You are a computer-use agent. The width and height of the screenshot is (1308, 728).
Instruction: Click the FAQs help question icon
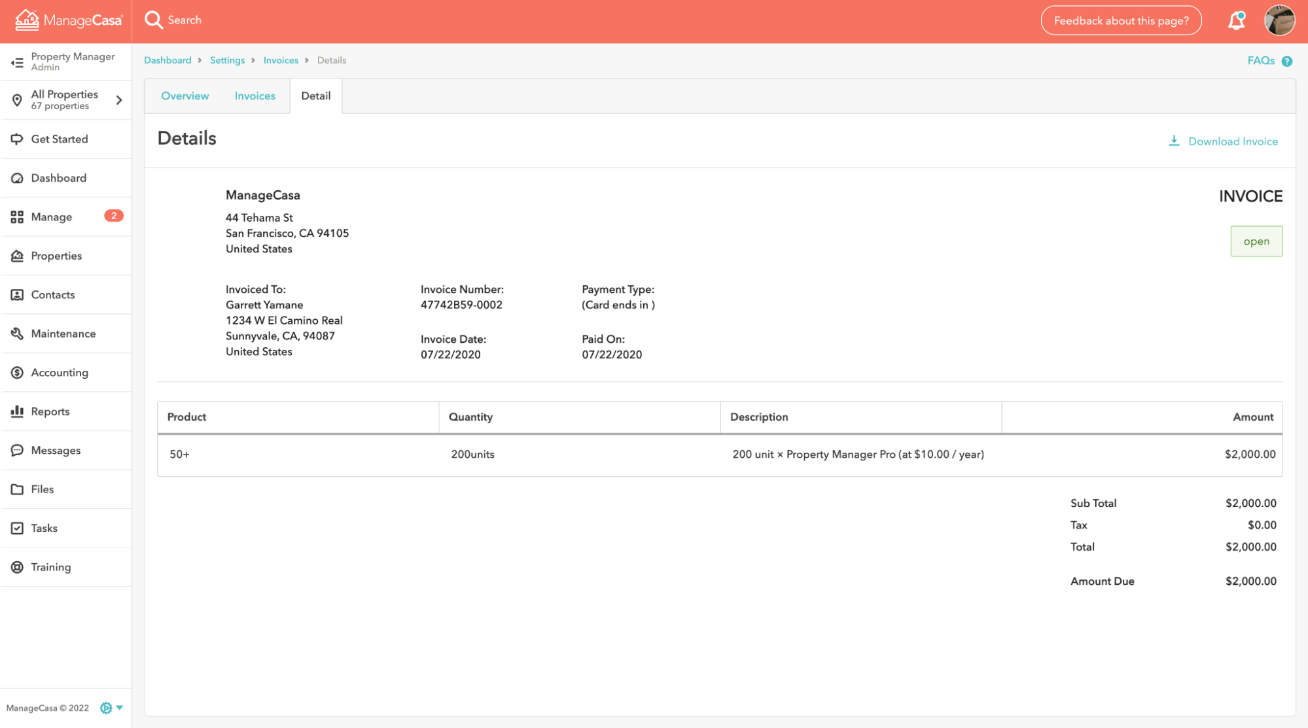(x=1287, y=61)
